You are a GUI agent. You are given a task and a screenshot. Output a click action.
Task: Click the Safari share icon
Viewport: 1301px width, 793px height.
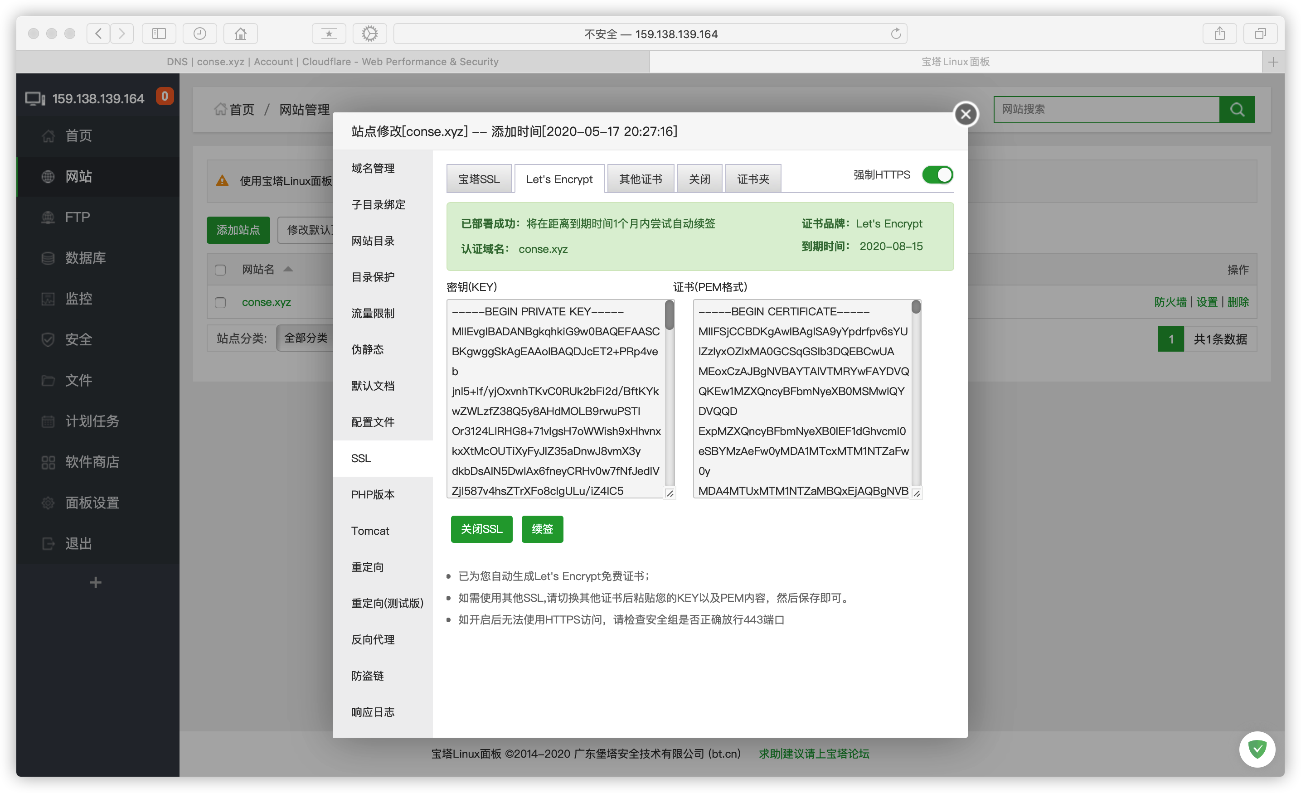(x=1219, y=34)
